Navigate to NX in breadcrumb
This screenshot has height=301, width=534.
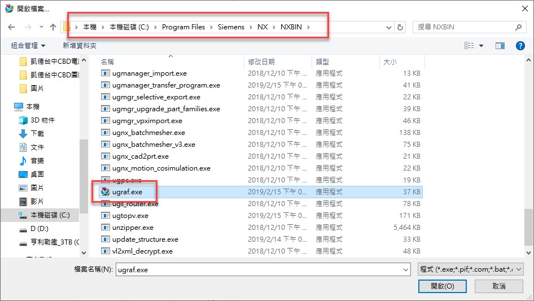[x=262, y=27]
